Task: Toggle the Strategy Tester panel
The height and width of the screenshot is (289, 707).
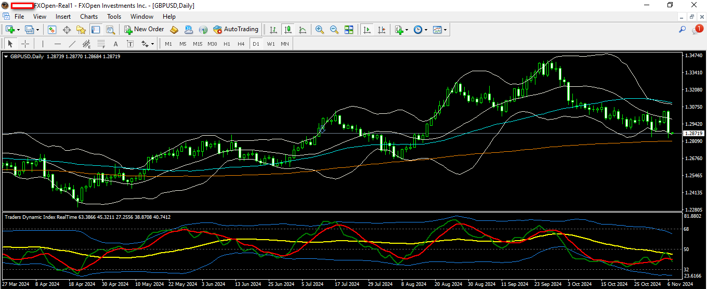Action: pos(110,30)
